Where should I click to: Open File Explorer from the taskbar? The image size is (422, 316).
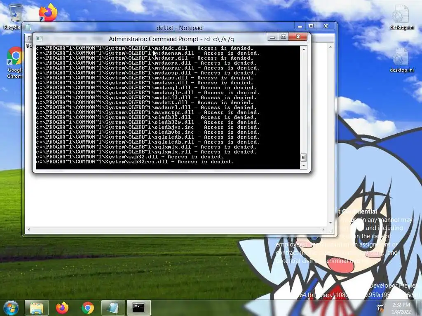click(37, 308)
